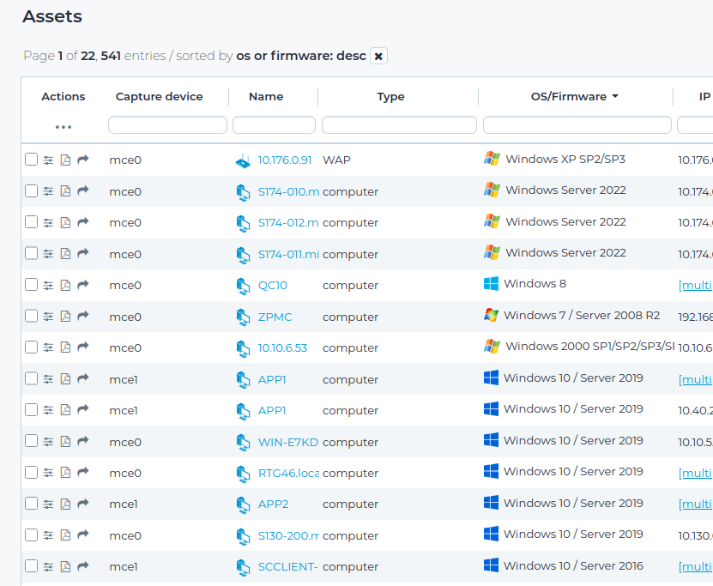Tick the WIN-E7KD row checkbox
713x586 pixels.
click(31, 441)
